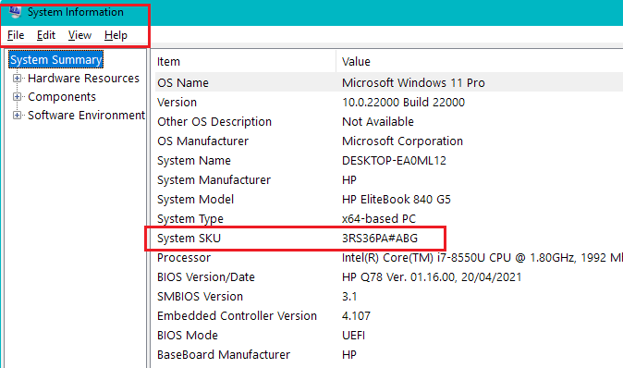
Task: Expand the Software Environment node
Action: 17,116
